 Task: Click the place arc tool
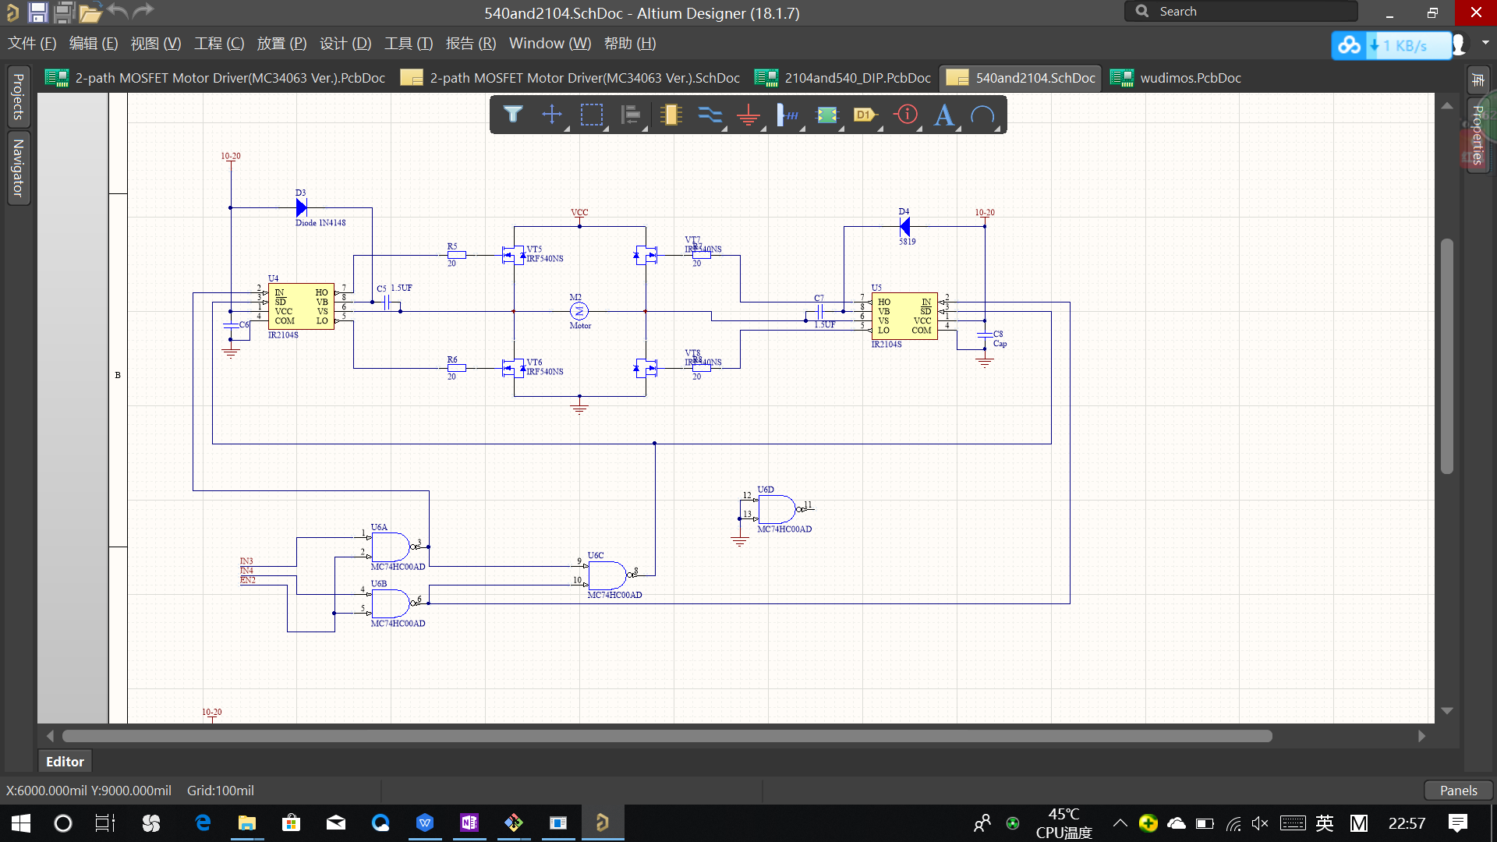pyautogui.click(x=982, y=115)
